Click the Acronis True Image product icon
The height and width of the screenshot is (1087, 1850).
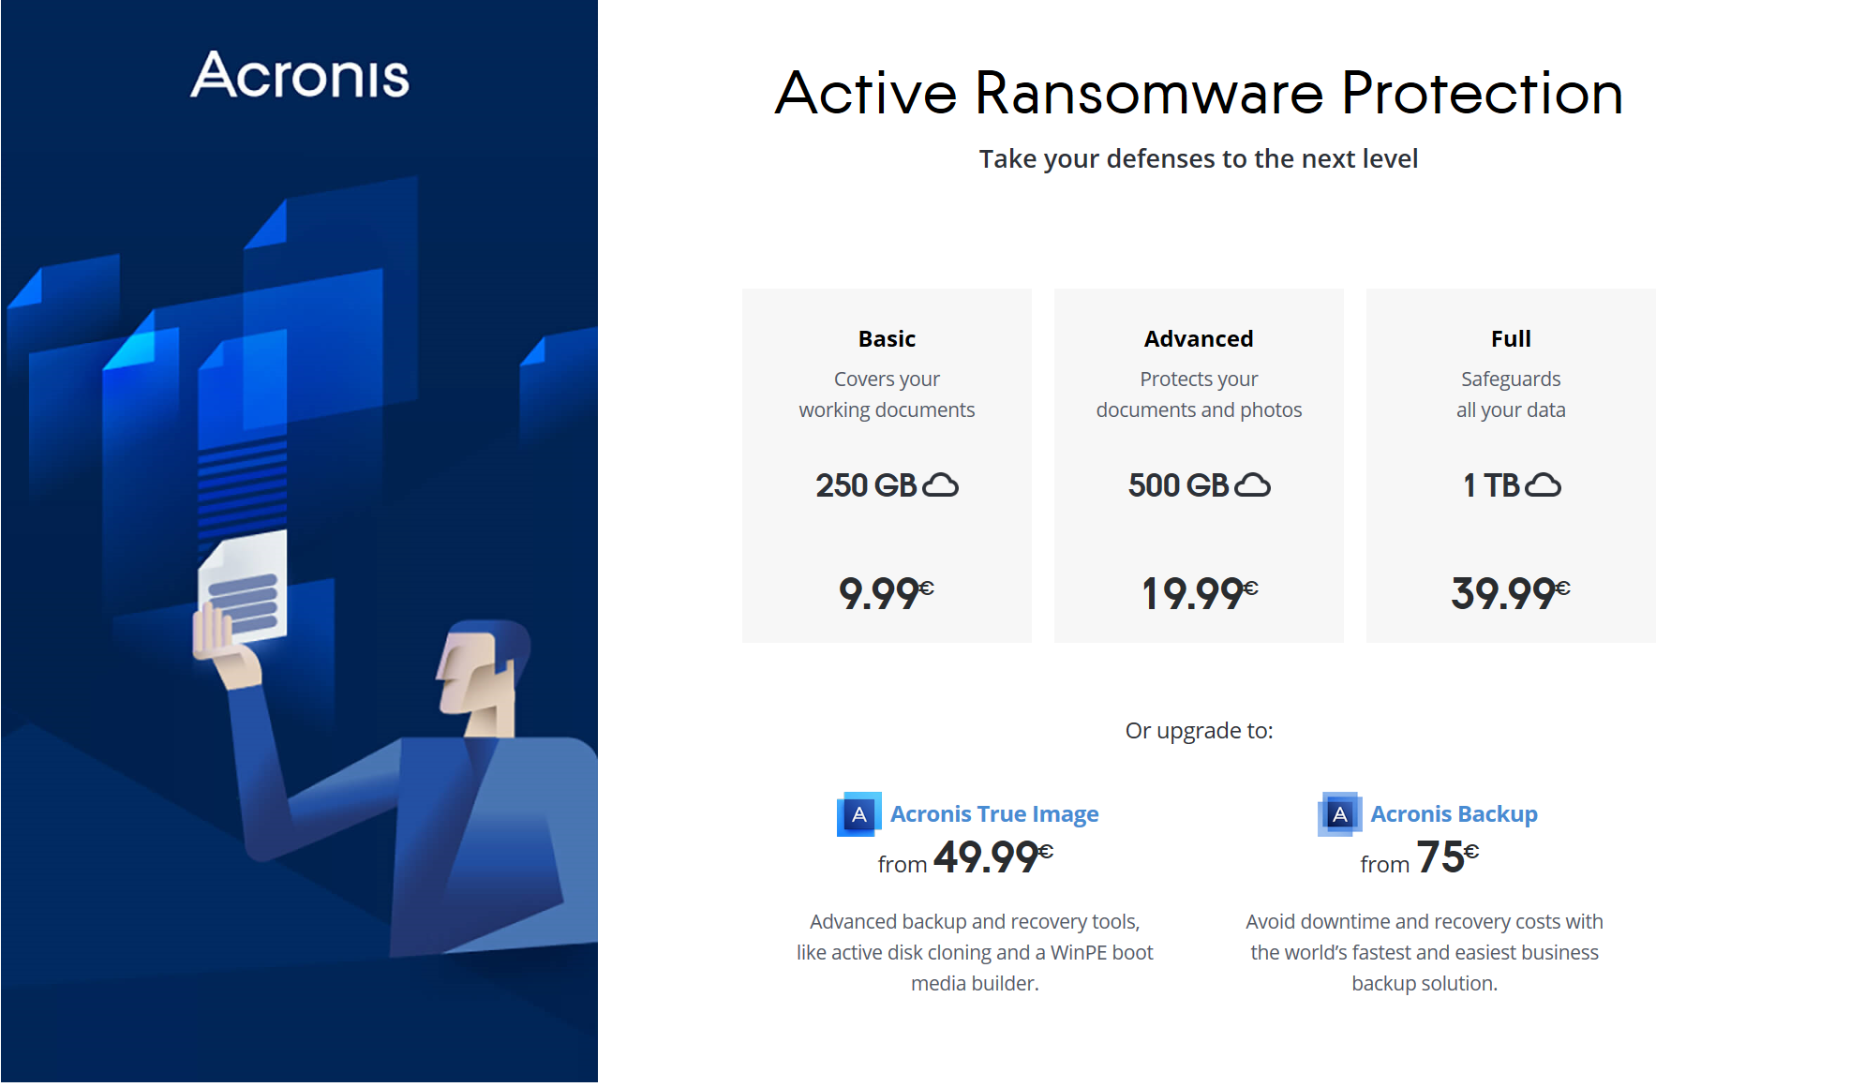click(858, 814)
